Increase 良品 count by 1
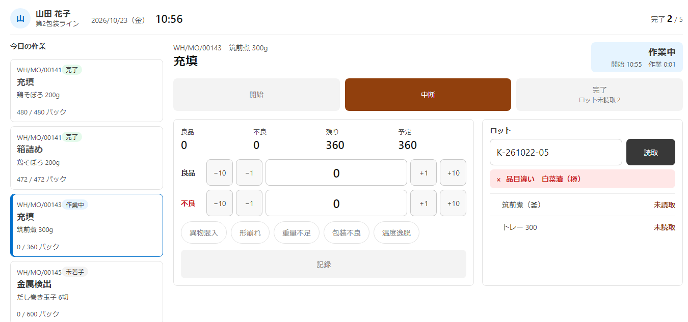Screen dimensions: 688x322 click(x=424, y=172)
